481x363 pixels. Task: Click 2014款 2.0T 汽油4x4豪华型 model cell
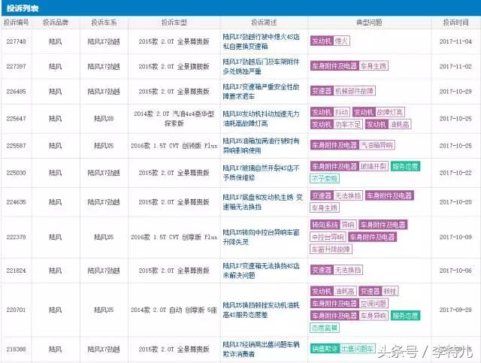[174, 119]
